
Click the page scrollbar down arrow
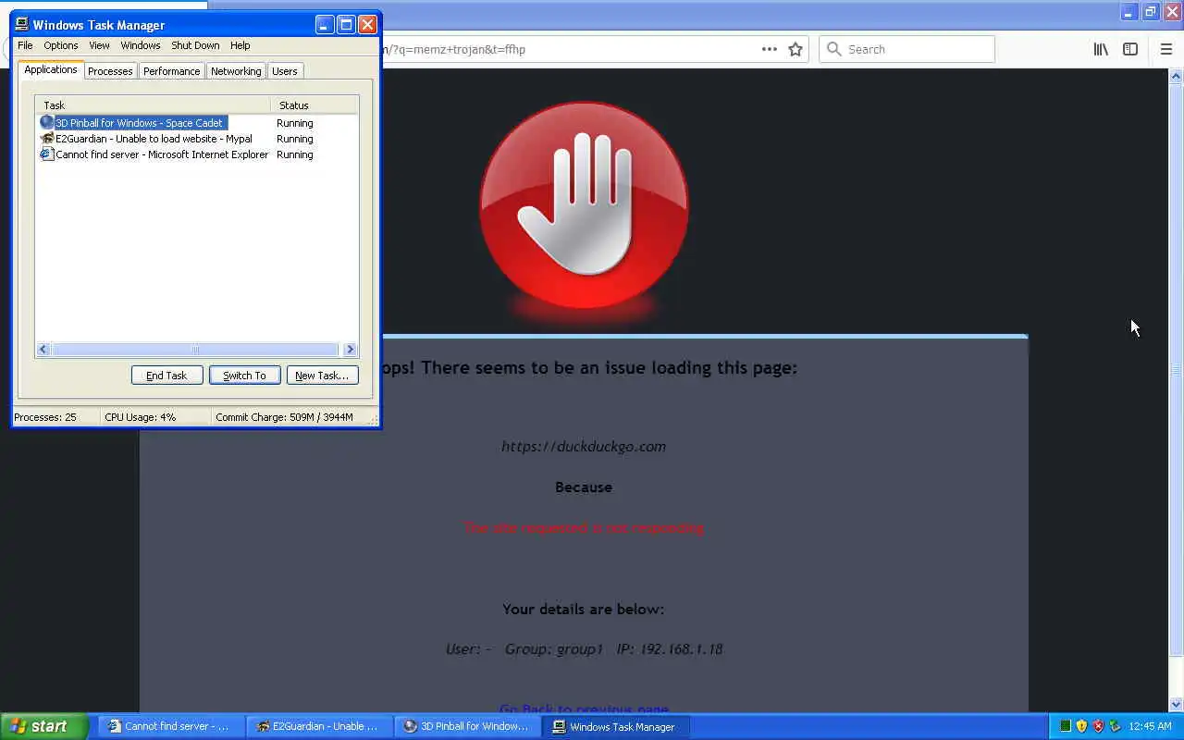pyautogui.click(x=1176, y=705)
